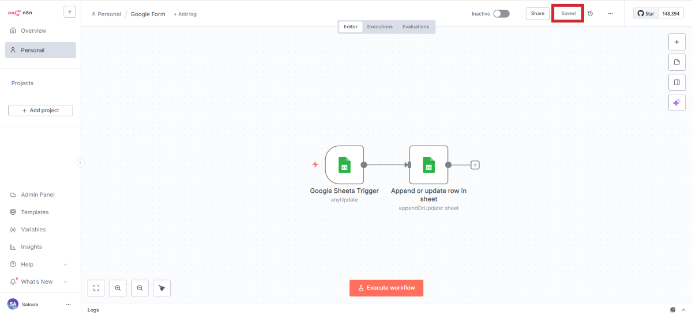Viewport: 692px width, 316px height.
Task: Click the Add tag field
Action: (185, 14)
